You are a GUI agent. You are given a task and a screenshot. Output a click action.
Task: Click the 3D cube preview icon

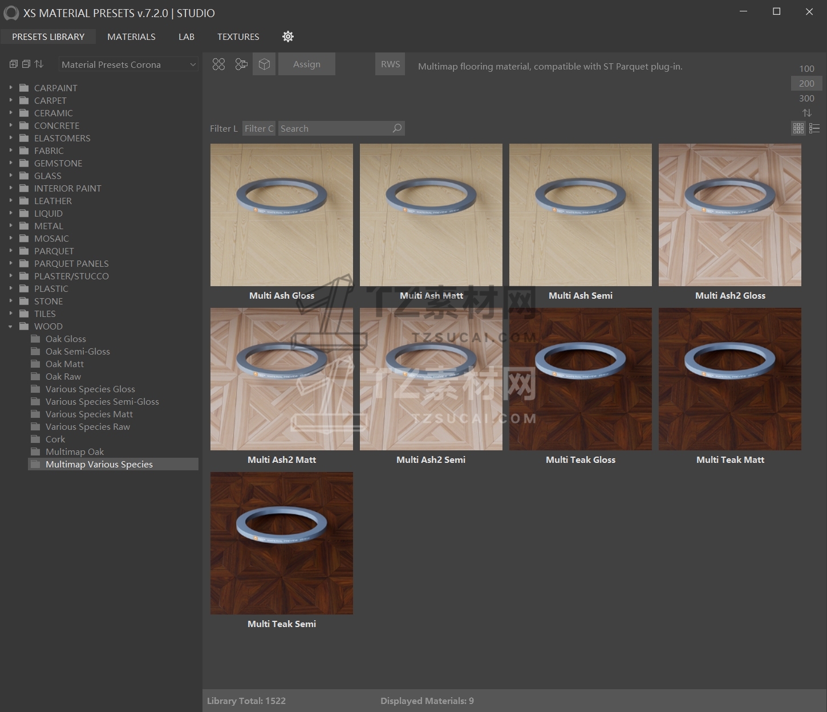pos(264,64)
